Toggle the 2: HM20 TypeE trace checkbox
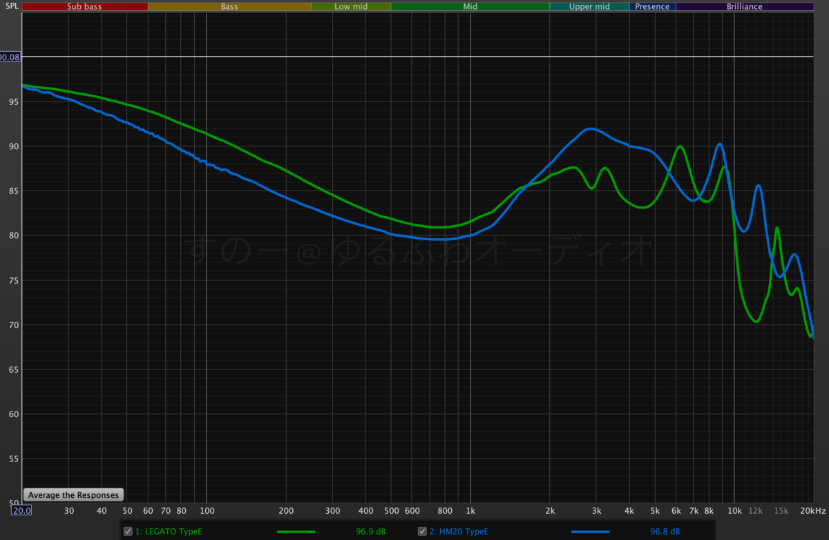Viewport: 829px width, 540px height. point(422,532)
